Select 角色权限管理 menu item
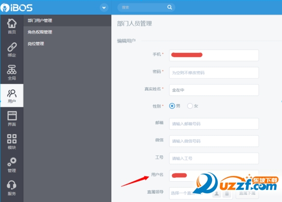282x202 pixels. (67, 32)
